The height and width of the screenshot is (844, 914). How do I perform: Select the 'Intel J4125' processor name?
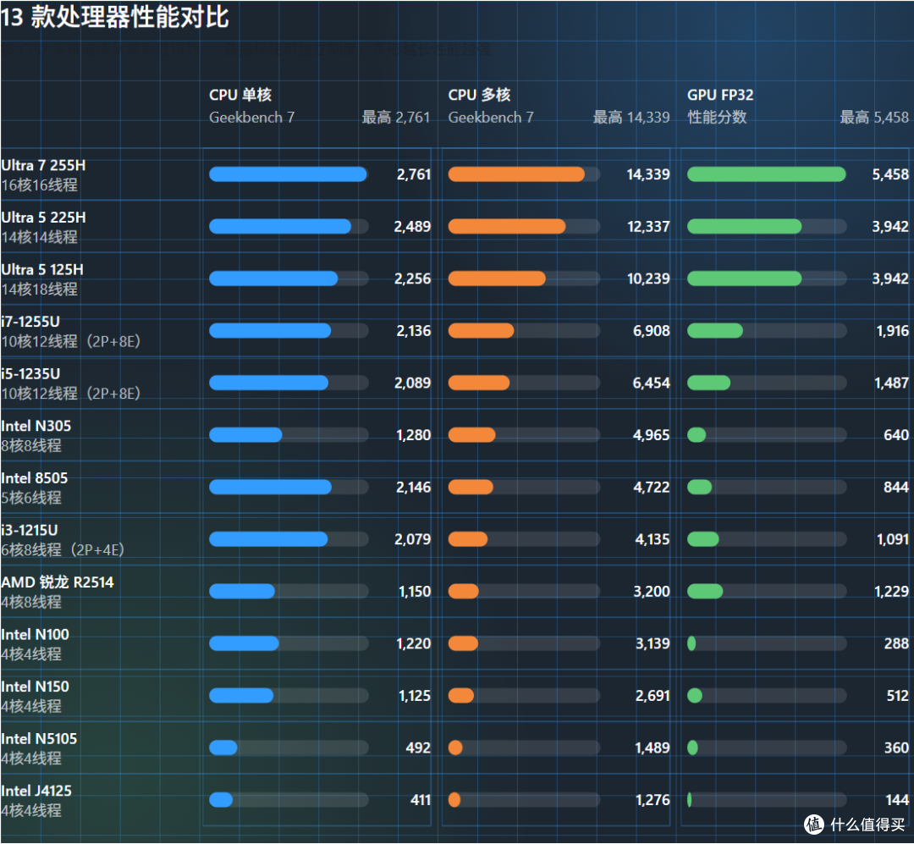point(36,791)
